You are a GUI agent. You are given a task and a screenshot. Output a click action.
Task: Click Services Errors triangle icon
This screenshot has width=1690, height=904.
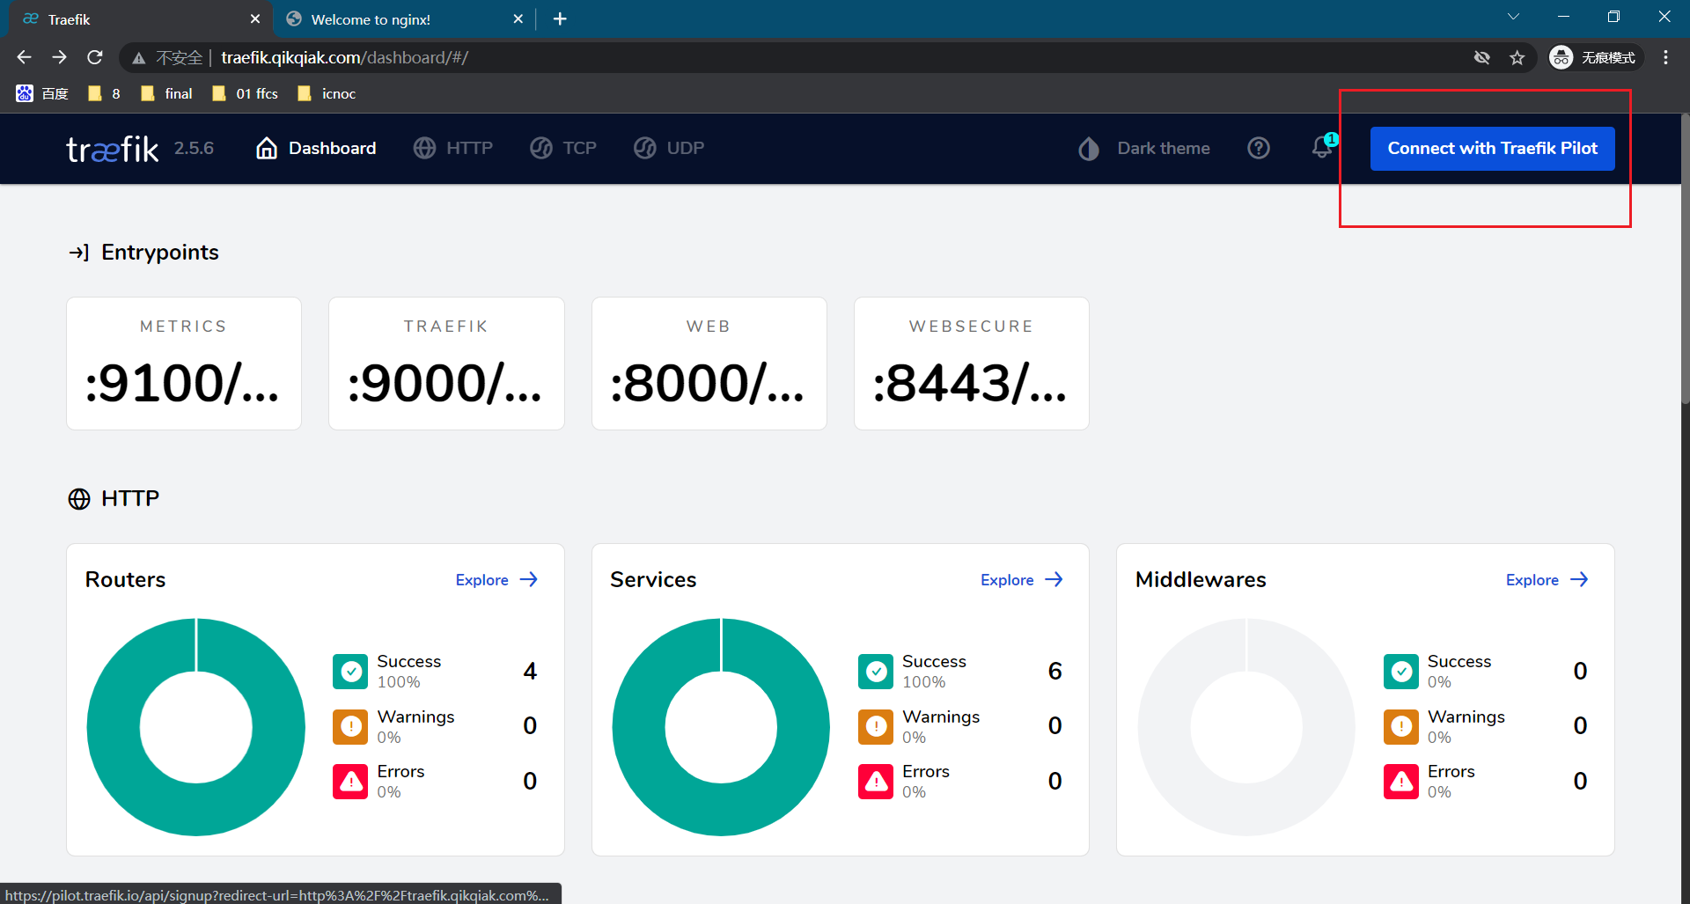[x=876, y=781]
